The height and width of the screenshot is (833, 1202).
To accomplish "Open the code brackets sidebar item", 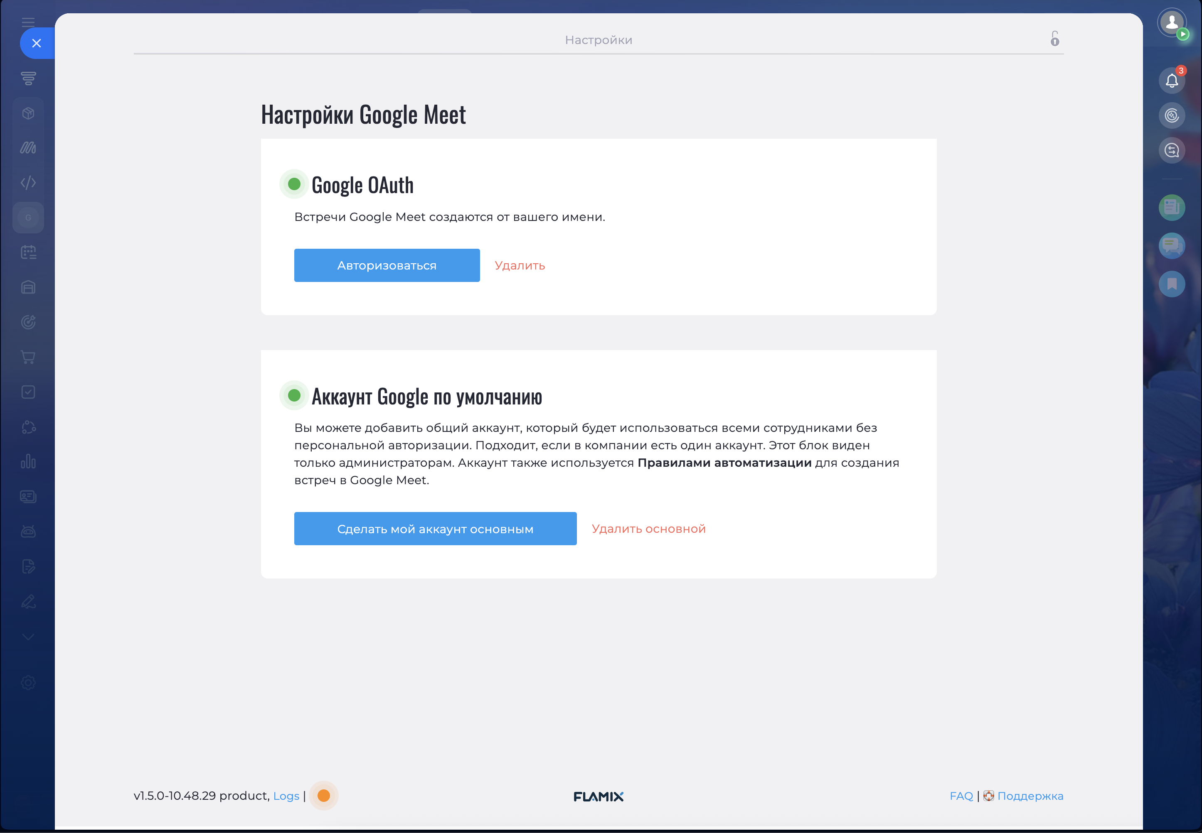I will point(28,183).
